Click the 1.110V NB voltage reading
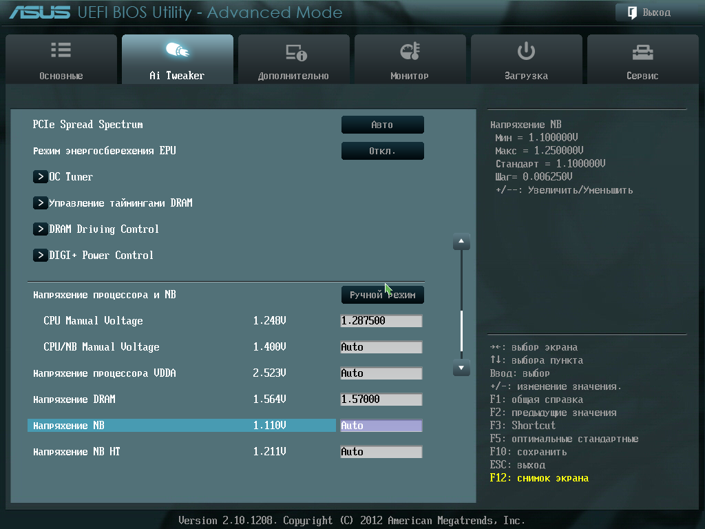This screenshot has height=529, width=705. click(269, 425)
